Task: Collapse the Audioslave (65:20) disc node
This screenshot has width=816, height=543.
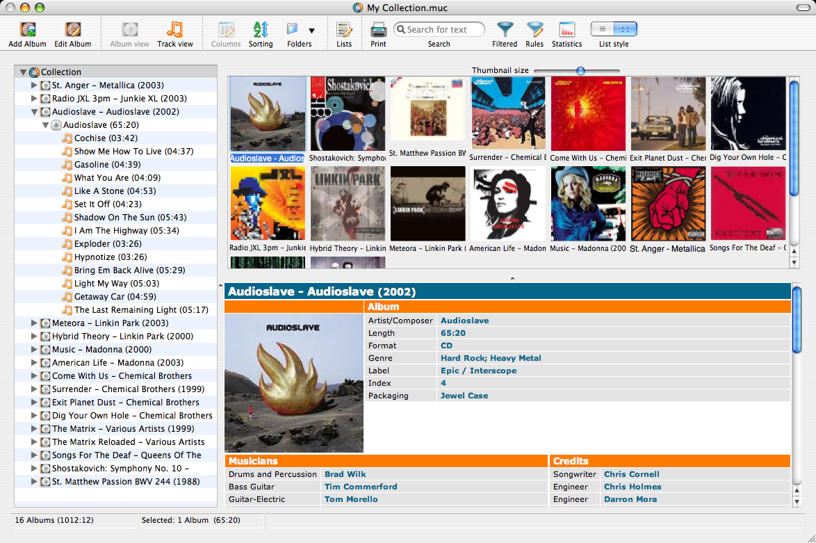Action: pyautogui.click(x=45, y=125)
